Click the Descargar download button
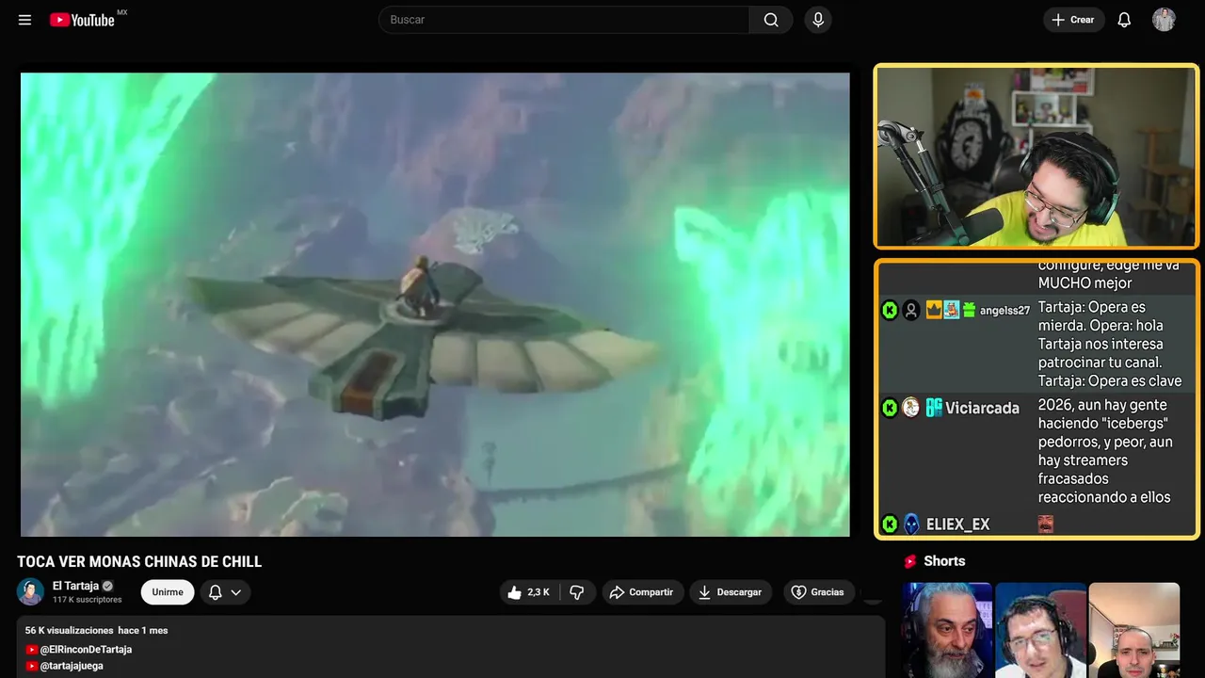This screenshot has height=678, width=1205. (x=731, y=592)
